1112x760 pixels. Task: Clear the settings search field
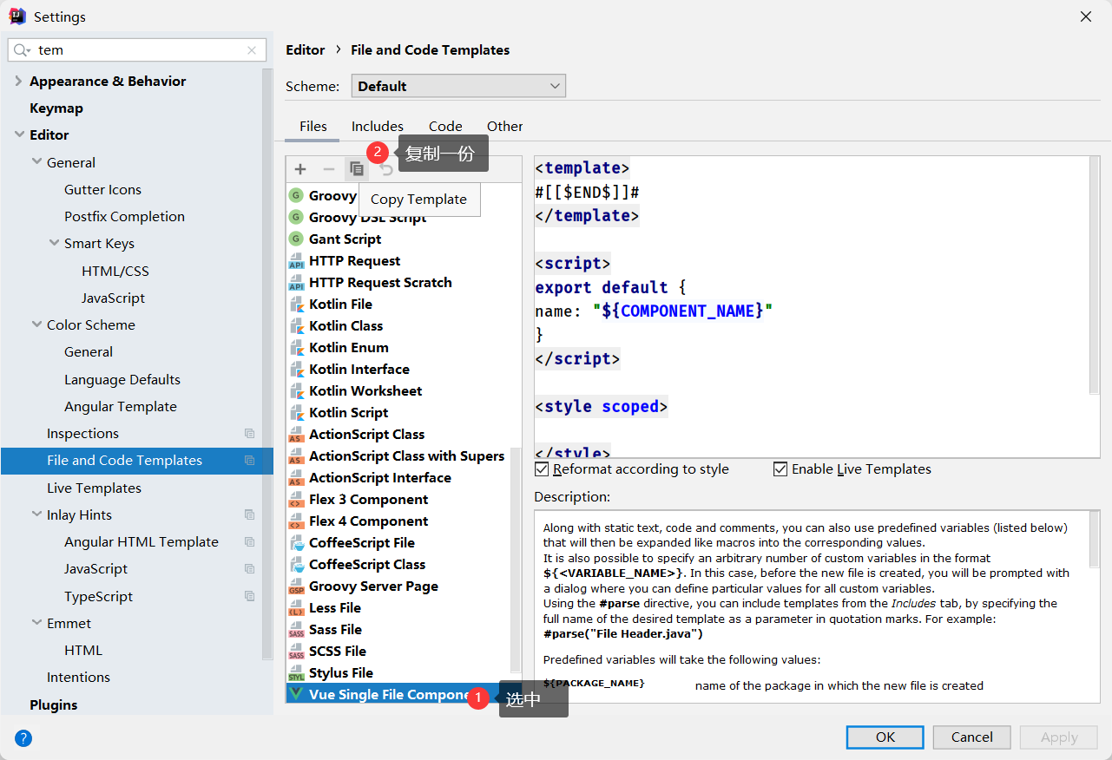[x=252, y=50]
